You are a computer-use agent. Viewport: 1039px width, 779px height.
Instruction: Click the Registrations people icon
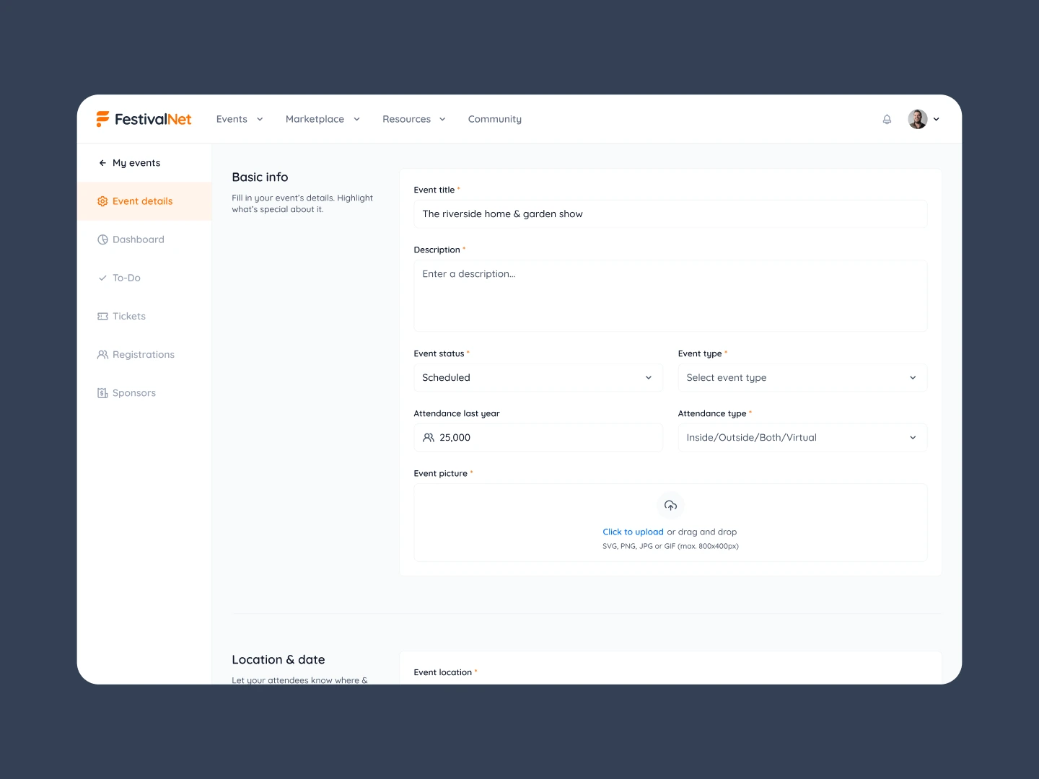(102, 354)
